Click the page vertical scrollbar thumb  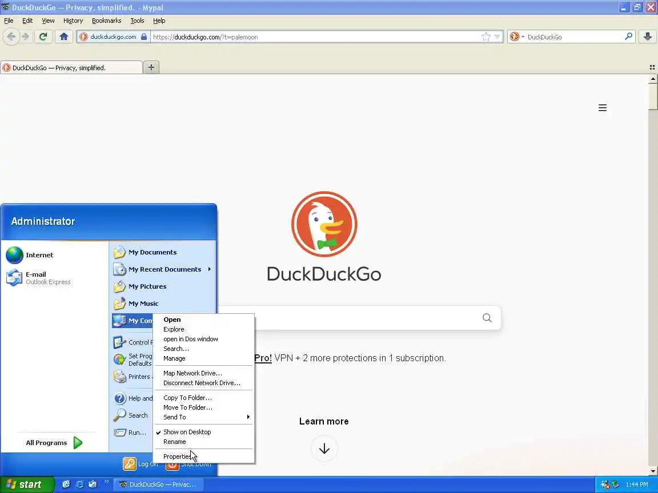[652, 96]
